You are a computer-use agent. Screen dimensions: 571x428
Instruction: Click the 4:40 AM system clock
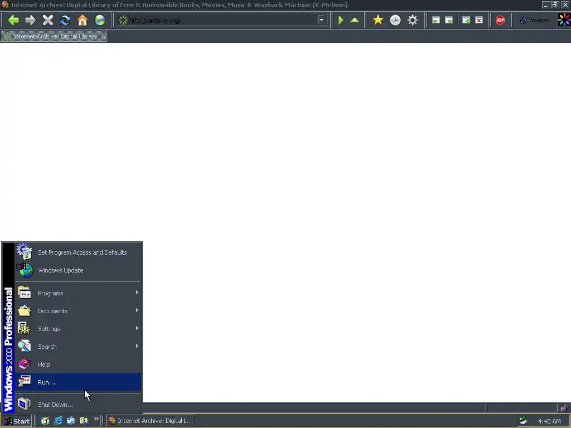pos(549,421)
